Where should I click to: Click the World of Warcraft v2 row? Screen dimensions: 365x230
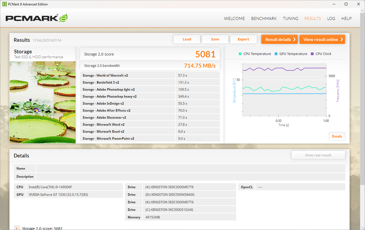click(150, 75)
